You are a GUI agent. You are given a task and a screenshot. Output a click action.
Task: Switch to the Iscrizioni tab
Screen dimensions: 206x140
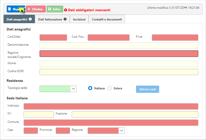click(x=79, y=19)
